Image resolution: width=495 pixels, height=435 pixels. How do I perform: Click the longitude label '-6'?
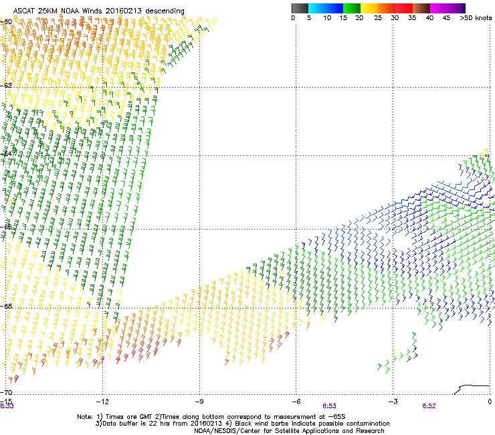(x=296, y=402)
